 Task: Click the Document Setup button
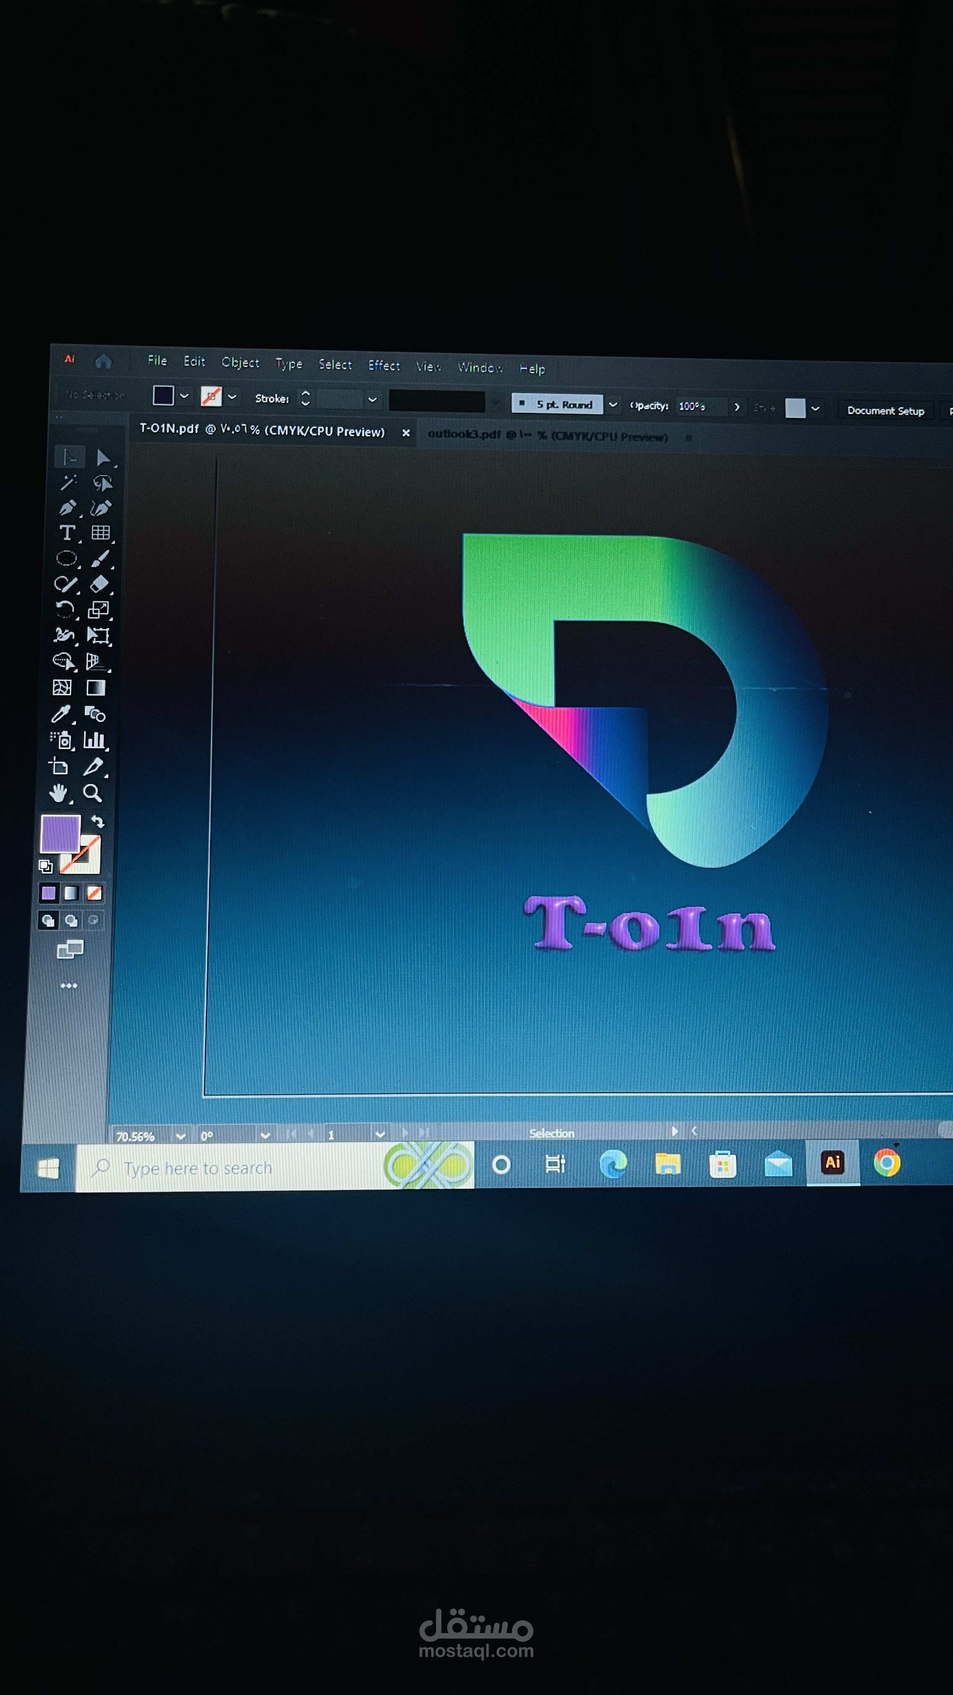(885, 411)
